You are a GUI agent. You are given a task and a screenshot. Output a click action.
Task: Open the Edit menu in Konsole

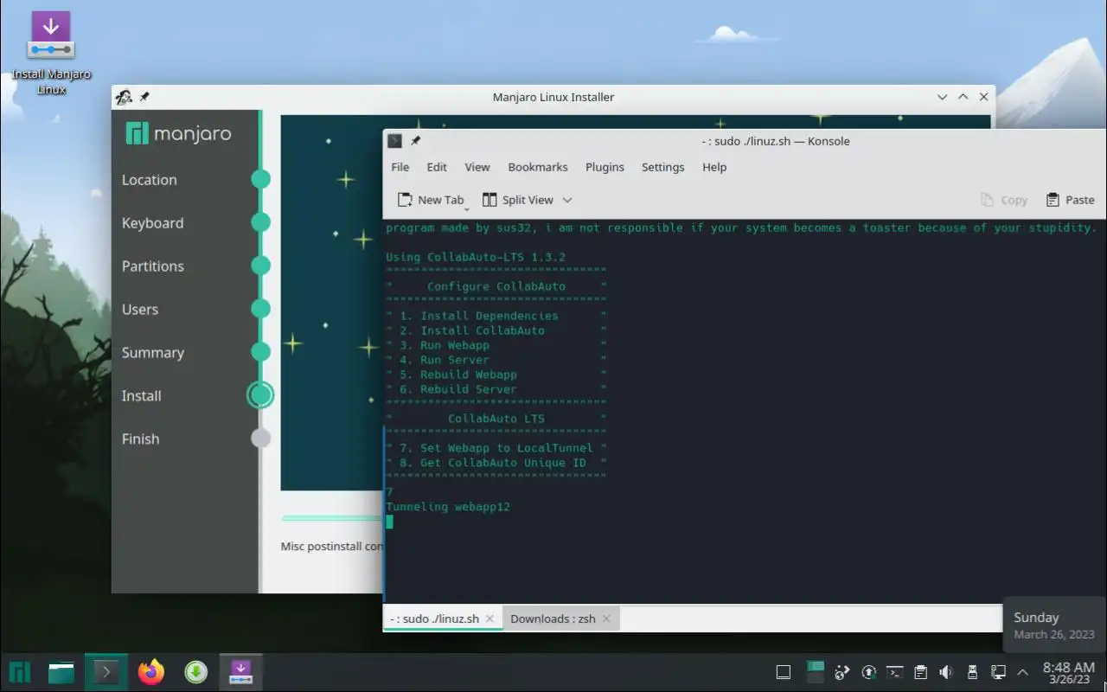click(x=437, y=167)
